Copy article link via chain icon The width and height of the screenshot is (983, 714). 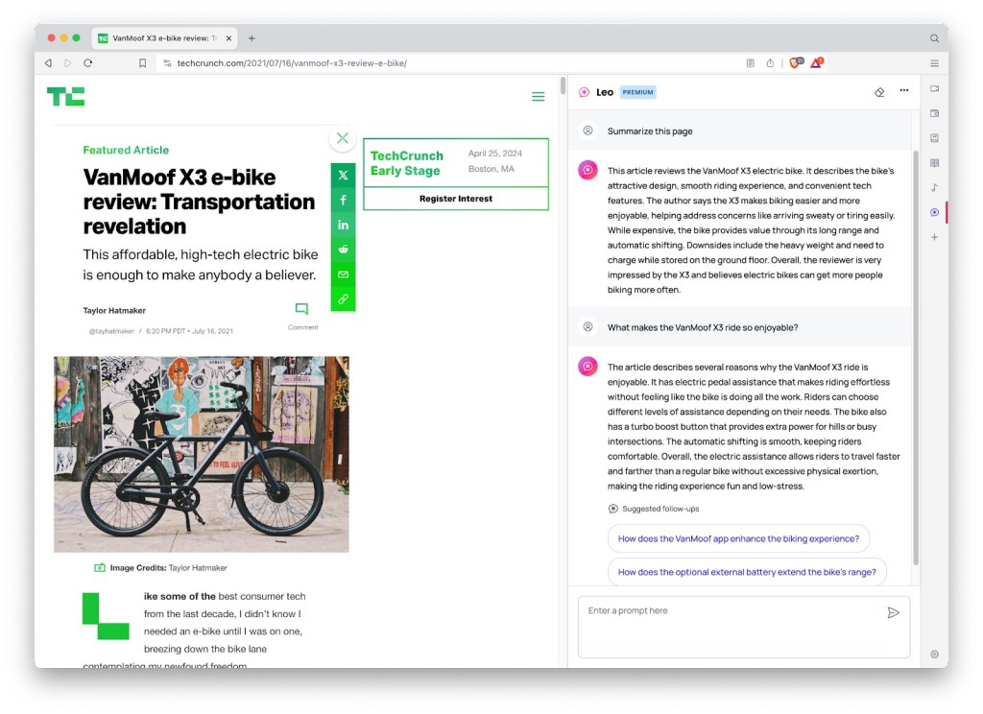click(343, 299)
